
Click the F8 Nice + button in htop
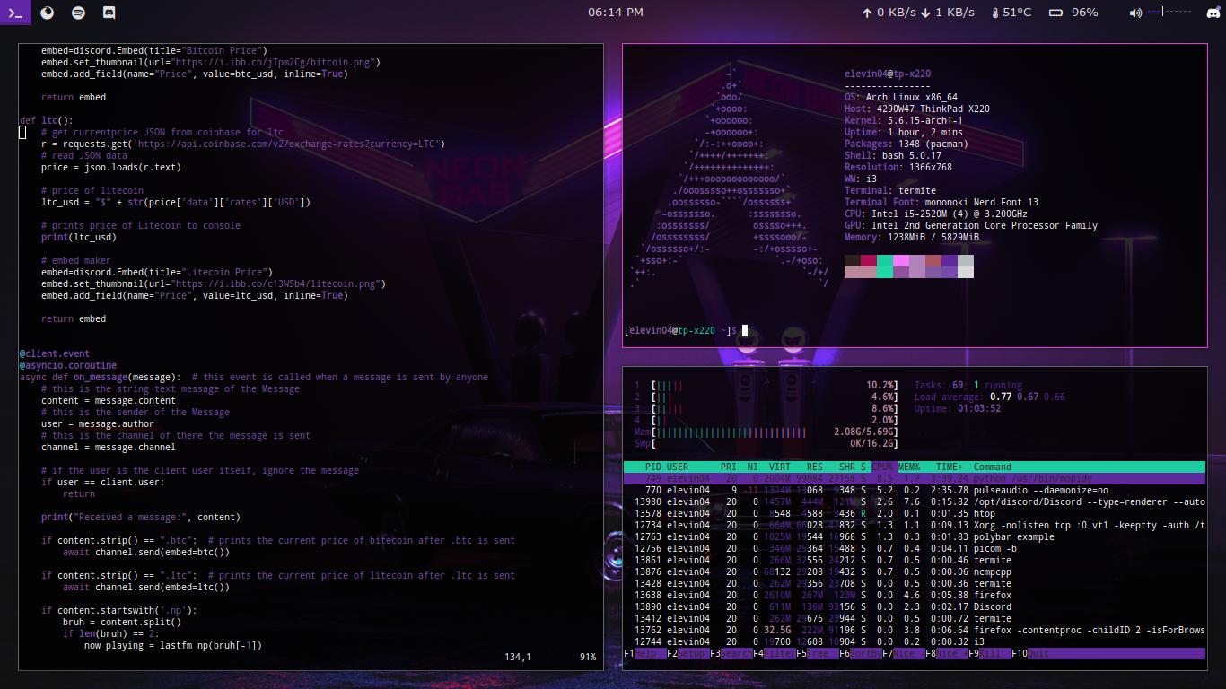pyautogui.click(x=946, y=654)
